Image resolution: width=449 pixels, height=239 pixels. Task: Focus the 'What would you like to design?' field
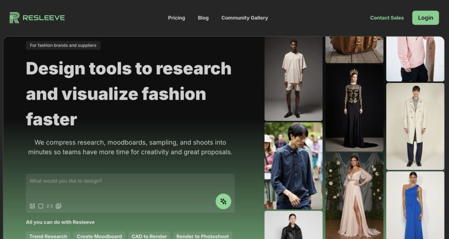click(x=130, y=193)
